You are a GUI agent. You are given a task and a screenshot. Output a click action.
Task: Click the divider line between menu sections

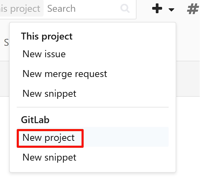tap(93, 107)
